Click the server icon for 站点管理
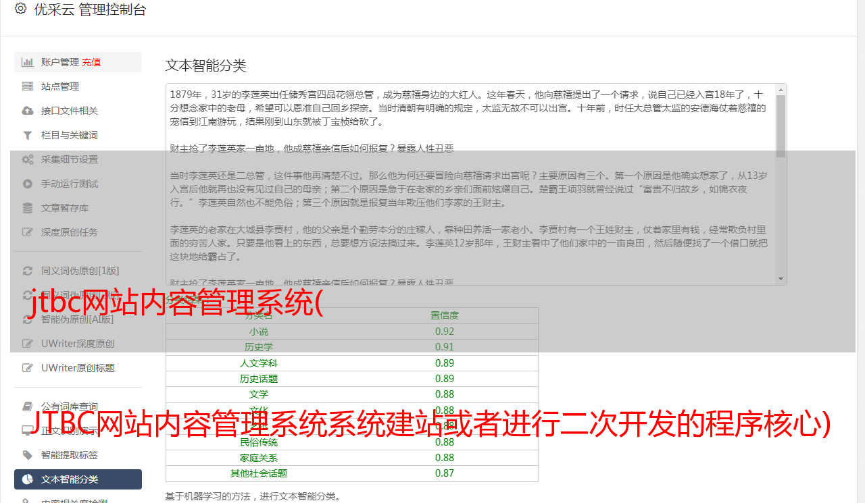The image size is (865, 503). 28,86
